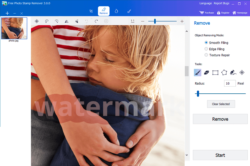Select the Eraser tool in the Tools panel

click(x=206, y=73)
